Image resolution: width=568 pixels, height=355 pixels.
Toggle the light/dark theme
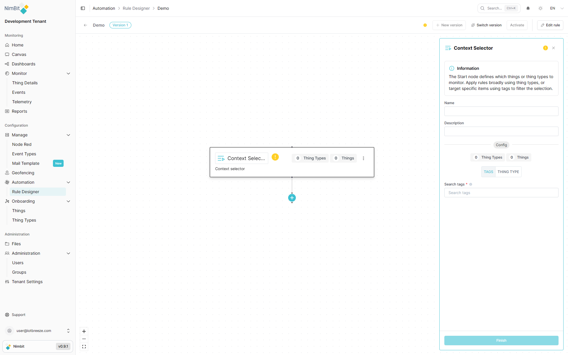point(540,8)
